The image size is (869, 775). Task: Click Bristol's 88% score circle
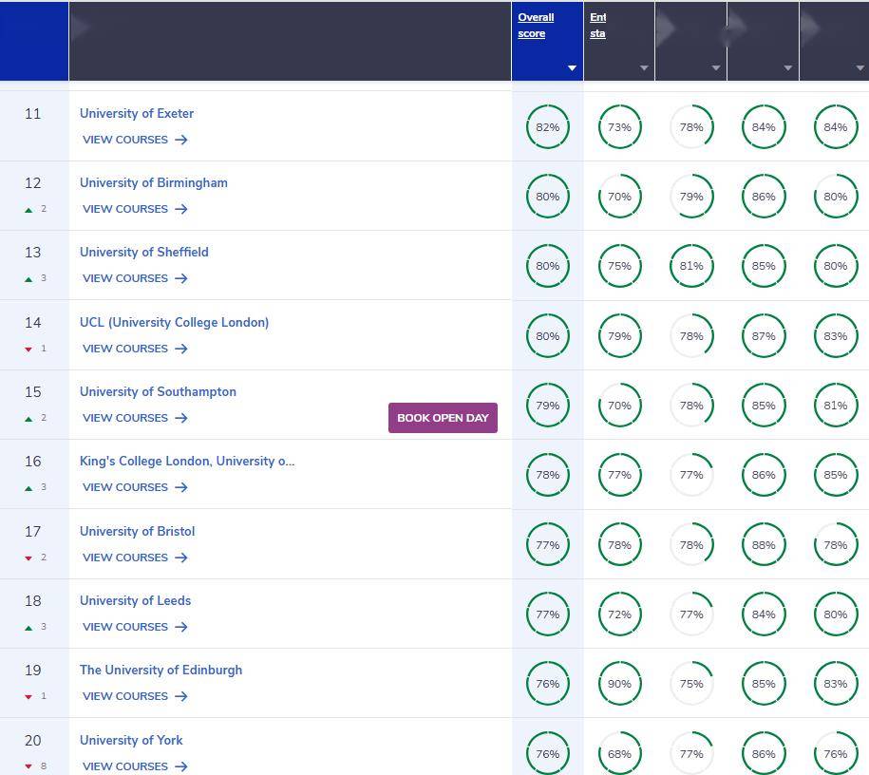[764, 545]
